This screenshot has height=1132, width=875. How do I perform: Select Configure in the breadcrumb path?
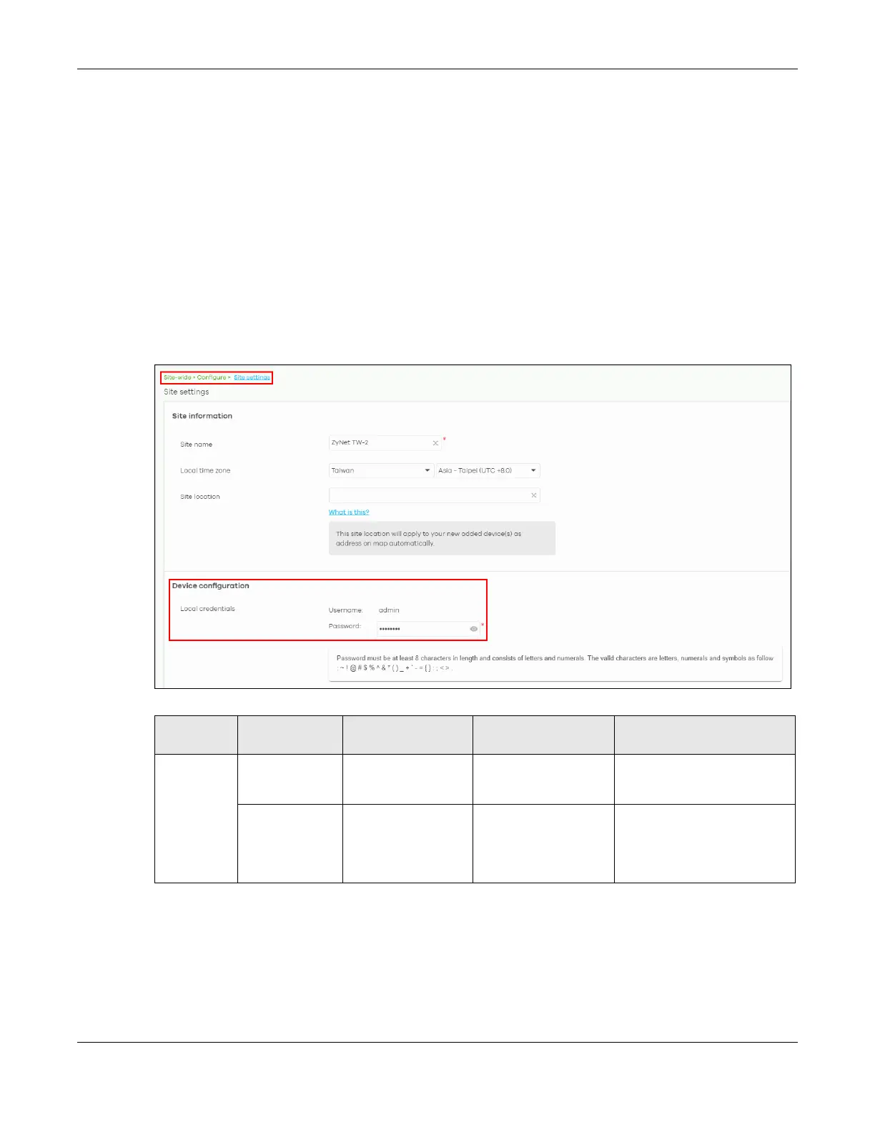[212, 377]
